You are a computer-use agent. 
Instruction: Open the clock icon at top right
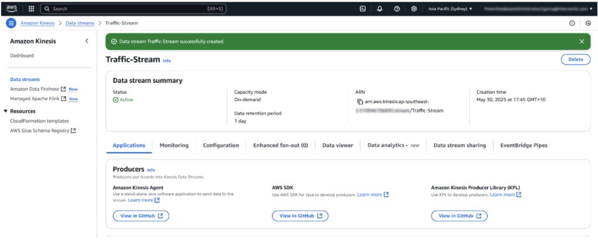pos(588,23)
